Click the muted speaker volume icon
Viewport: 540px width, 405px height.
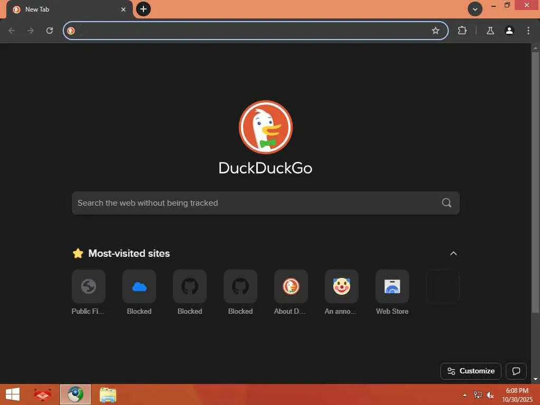[490, 395]
